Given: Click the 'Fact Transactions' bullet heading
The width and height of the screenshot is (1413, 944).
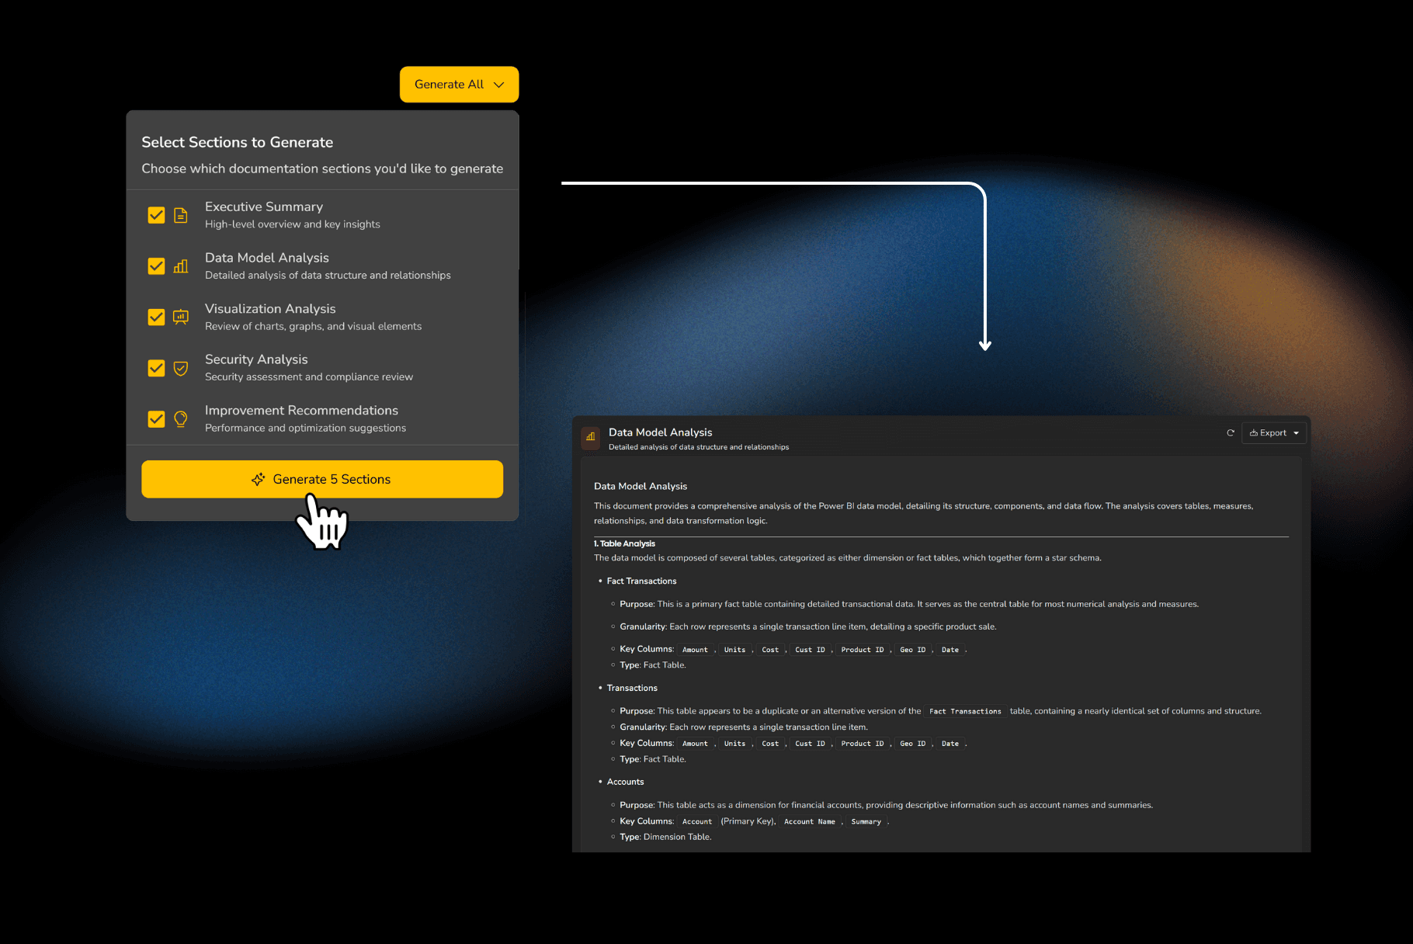Looking at the screenshot, I should tap(641, 581).
